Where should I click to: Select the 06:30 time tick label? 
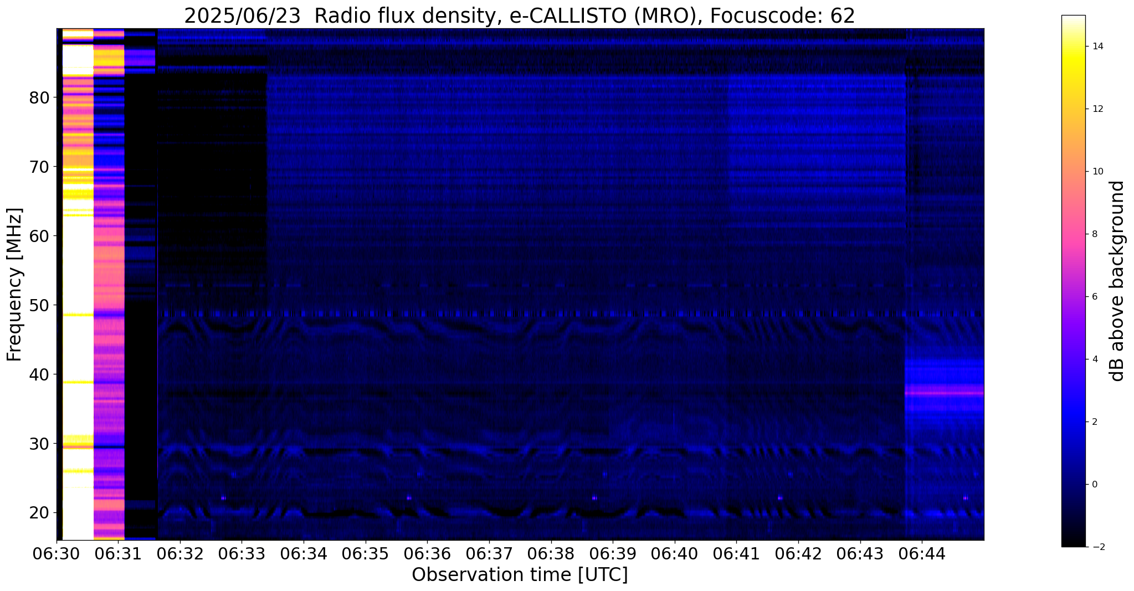57,554
